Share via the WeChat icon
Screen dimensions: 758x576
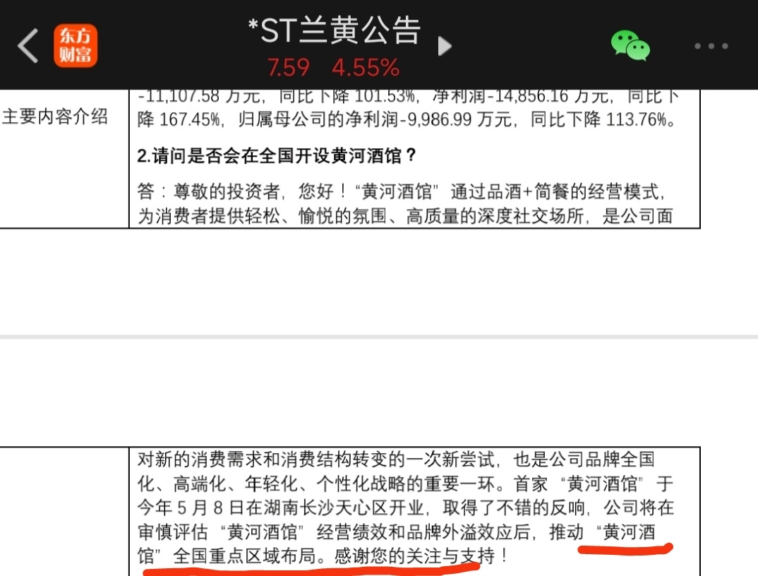630,45
